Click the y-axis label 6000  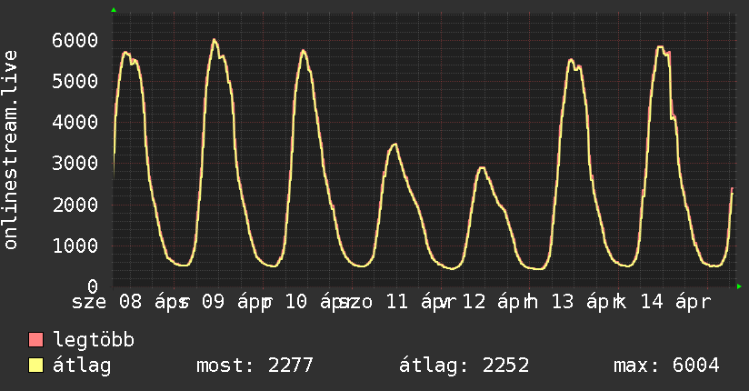click(75, 40)
